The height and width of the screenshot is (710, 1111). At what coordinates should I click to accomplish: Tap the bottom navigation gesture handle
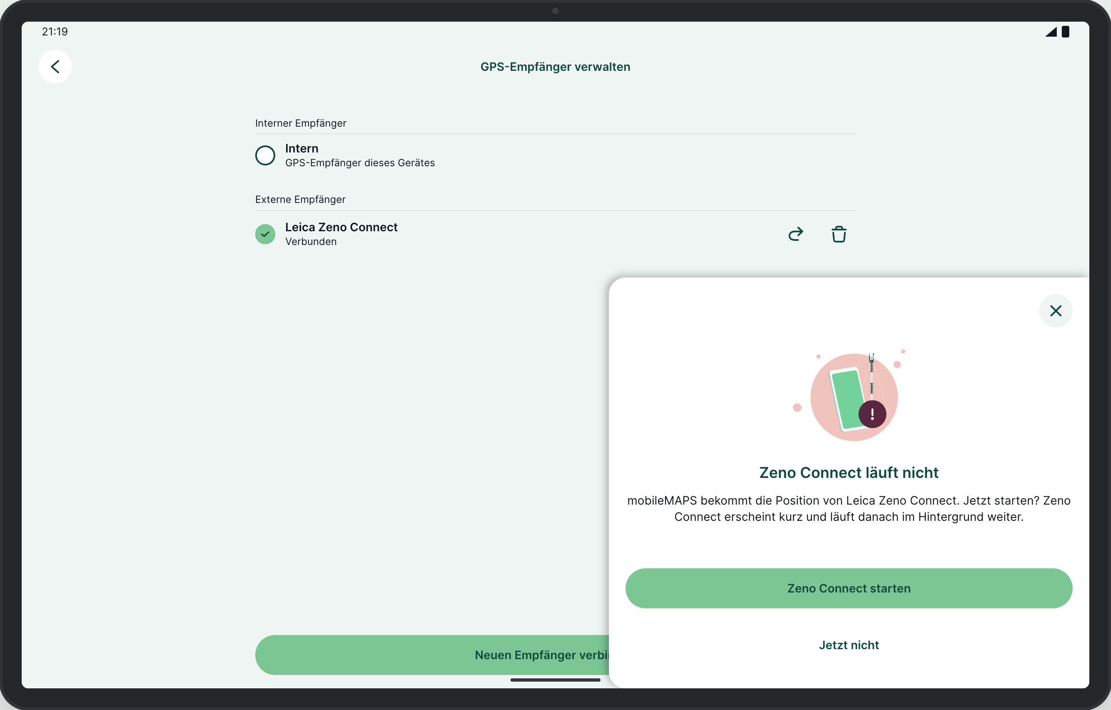555,680
